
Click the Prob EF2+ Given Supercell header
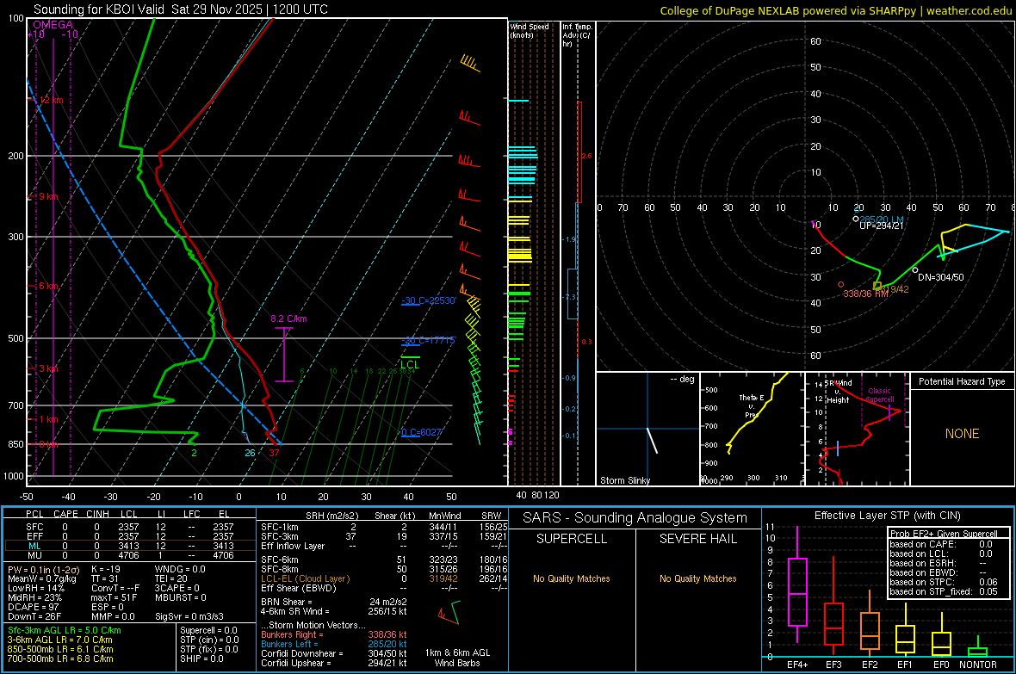pos(944,534)
